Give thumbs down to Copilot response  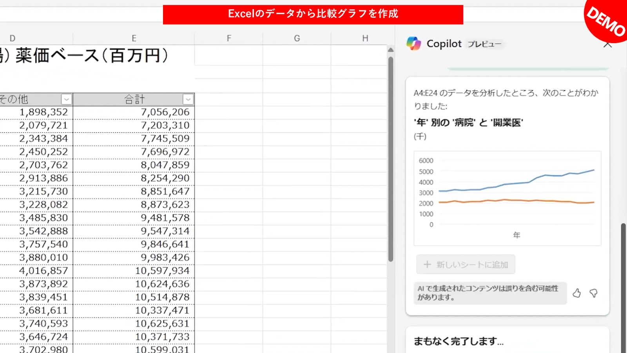594,293
